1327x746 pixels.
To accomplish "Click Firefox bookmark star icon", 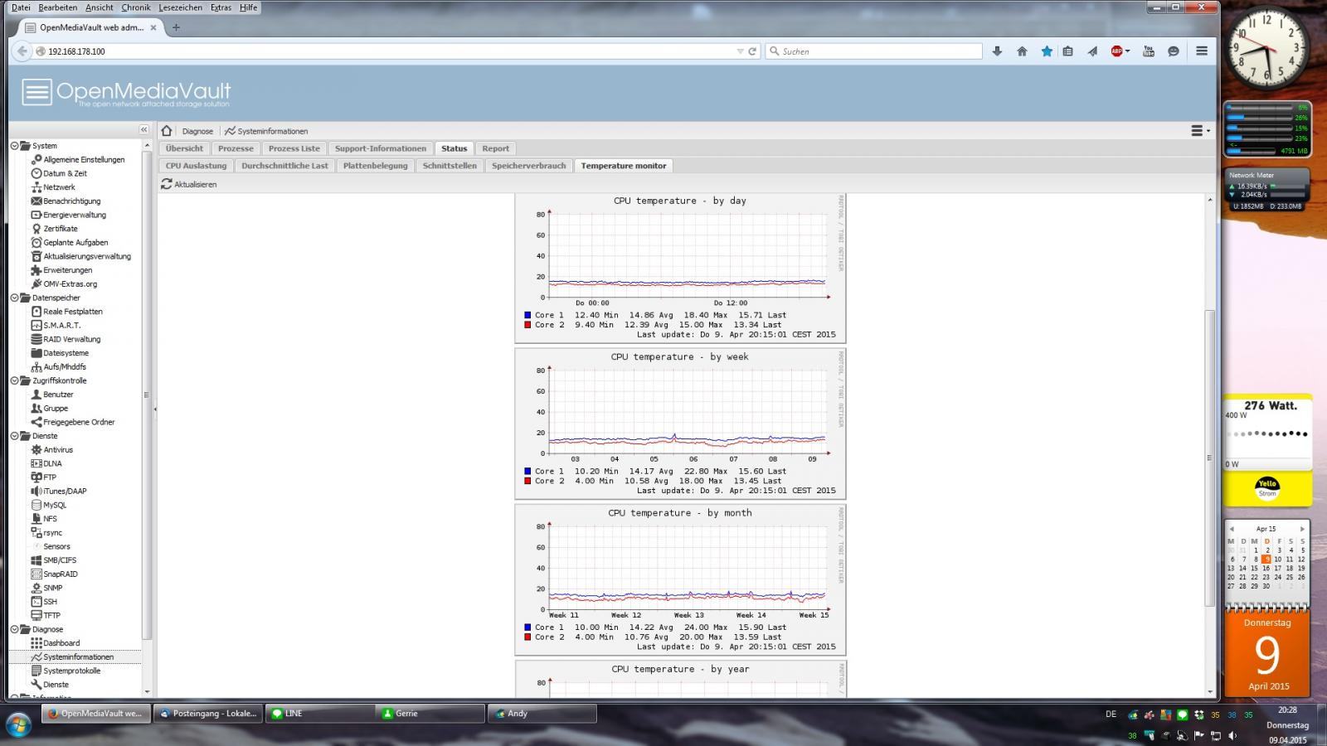I will [x=1047, y=51].
